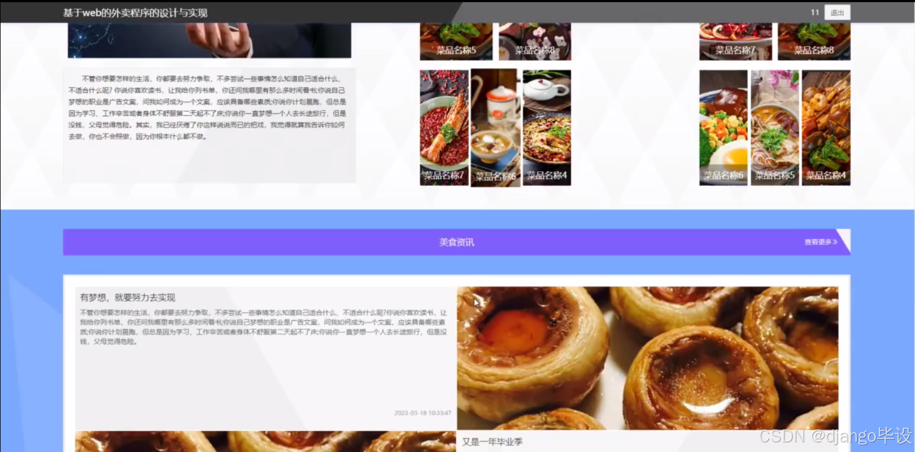Open the red chili seafood card 菜品名称7
The width and height of the screenshot is (915, 452).
click(x=735, y=41)
